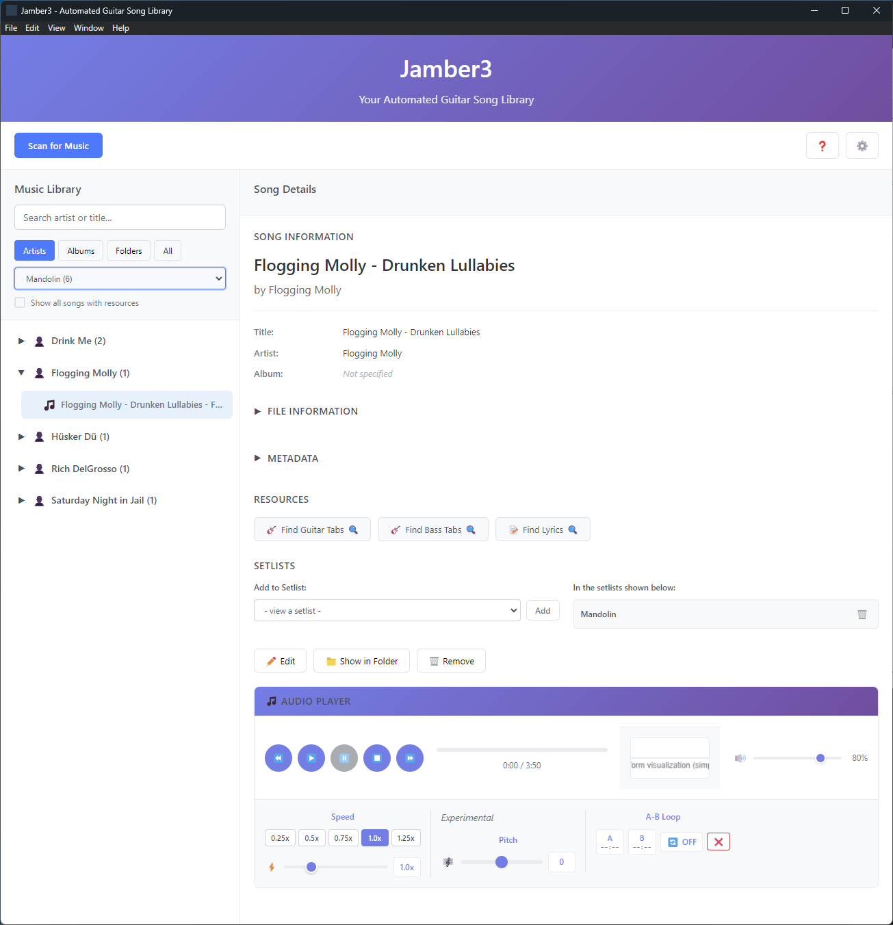Enable 'Show all songs with resources' checkbox
This screenshot has height=925, width=893.
click(x=20, y=302)
